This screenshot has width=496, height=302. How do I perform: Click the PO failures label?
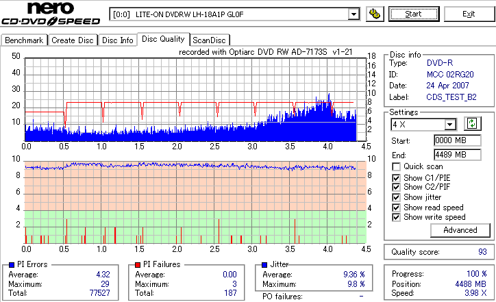tap(282, 297)
